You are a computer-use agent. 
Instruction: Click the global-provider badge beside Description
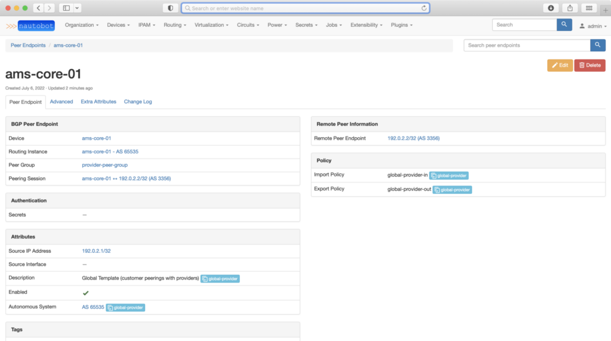pos(220,279)
